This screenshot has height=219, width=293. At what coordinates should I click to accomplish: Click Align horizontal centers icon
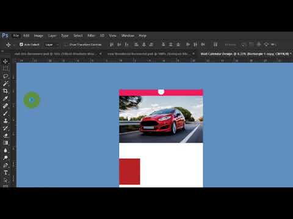point(144,44)
